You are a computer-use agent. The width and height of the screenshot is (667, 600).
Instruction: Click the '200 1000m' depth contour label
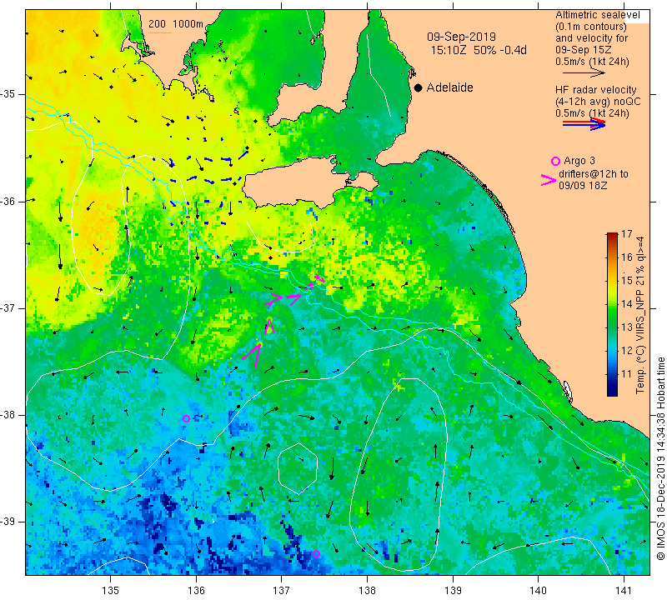(x=176, y=24)
